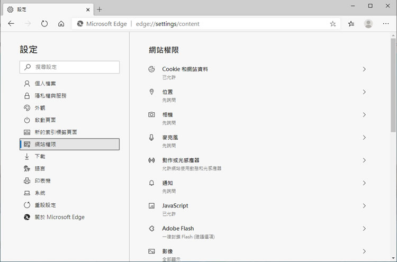The width and height of the screenshot is (397, 262).
Task: Click the camera icon next to 相機
Action: [x=151, y=115]
